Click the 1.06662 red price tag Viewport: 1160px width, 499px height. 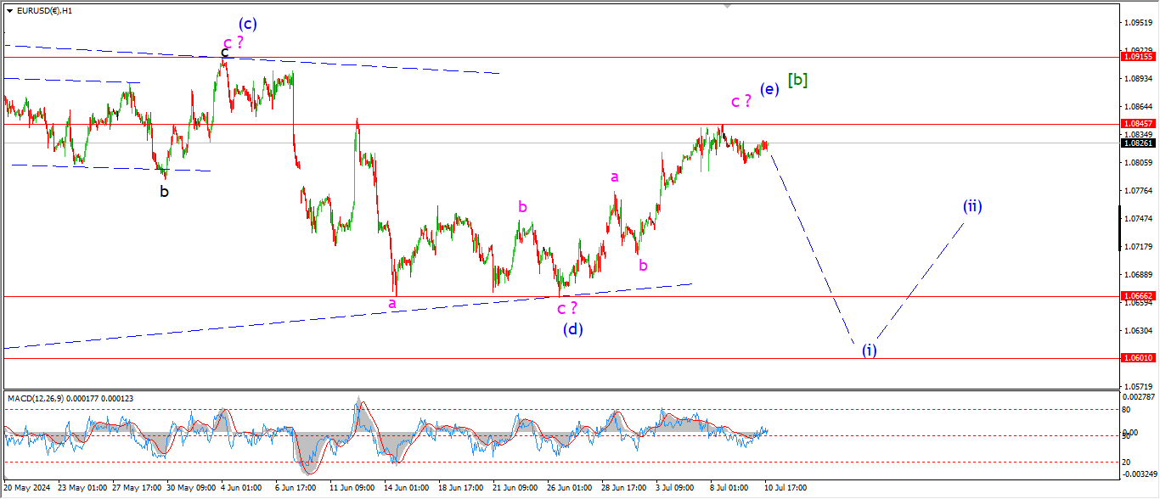click(1138, 296)
